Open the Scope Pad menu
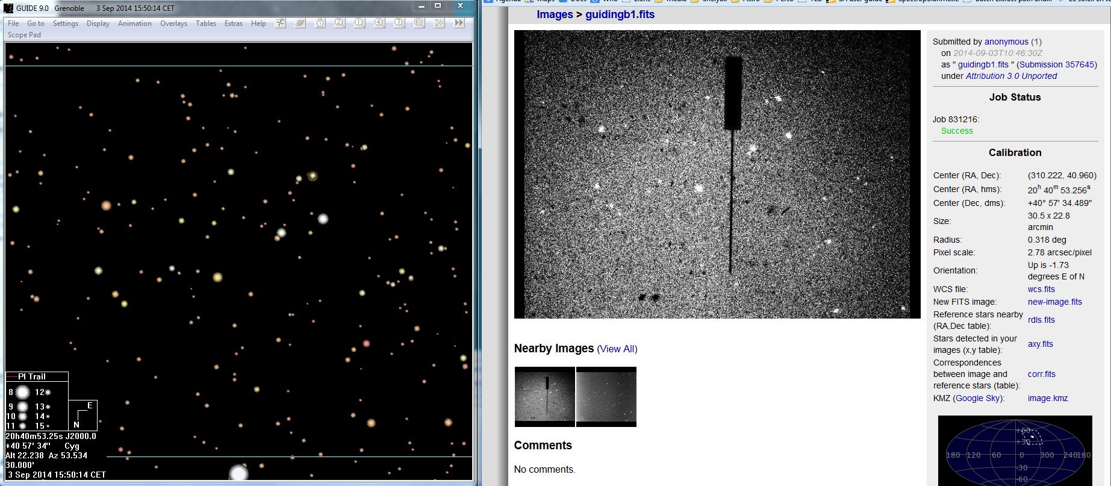The width and height of the screenshot is (1111, 486). tap(24, 35)
